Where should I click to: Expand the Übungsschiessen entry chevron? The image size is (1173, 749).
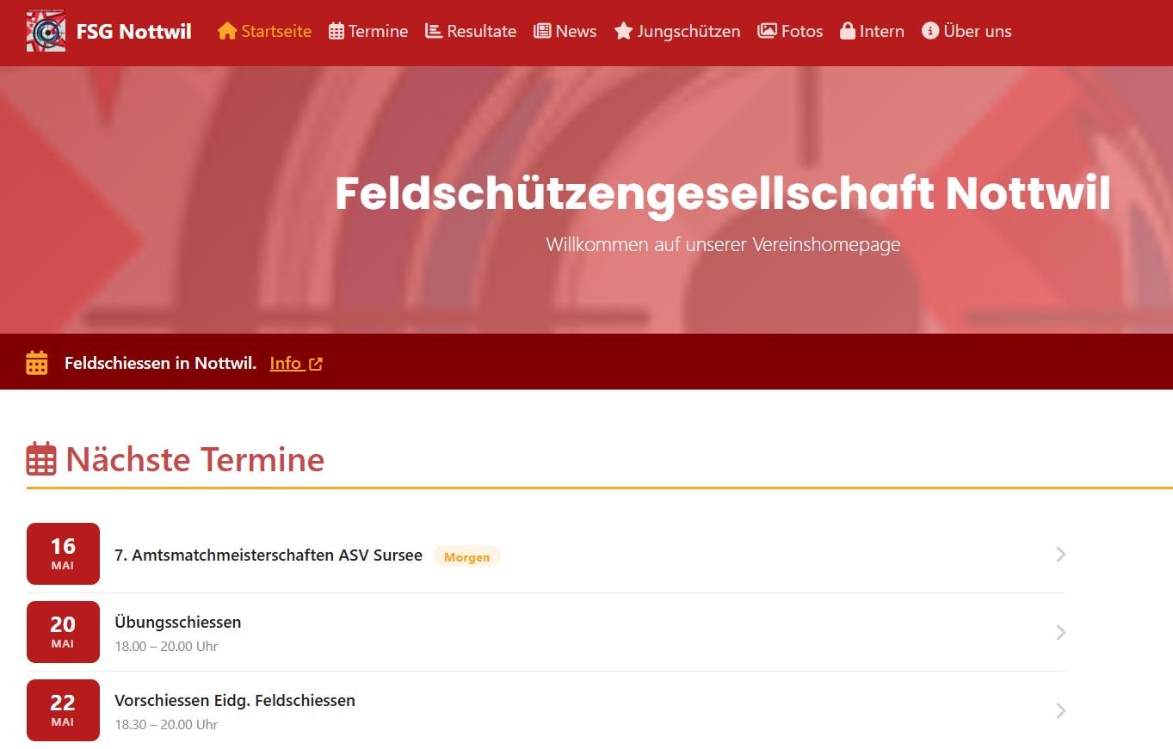(x=1061, y=633)
